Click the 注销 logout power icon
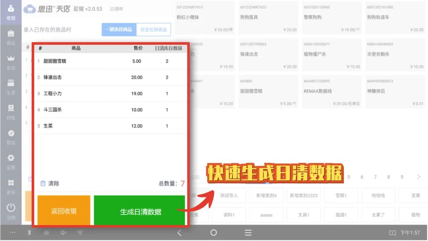 [11, 211]
